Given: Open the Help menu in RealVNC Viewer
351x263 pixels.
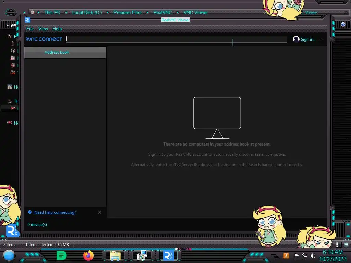Looking at the screenshot, I should tap(57, 29).
